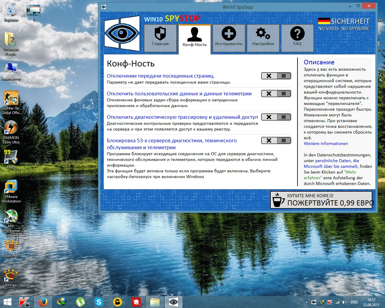385x308 pixels.
Task: Open the Weitere Informationen link
Action: [326, 143]
